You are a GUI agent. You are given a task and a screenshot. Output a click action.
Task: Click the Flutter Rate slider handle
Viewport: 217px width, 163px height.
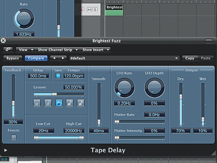pos(117,122)
